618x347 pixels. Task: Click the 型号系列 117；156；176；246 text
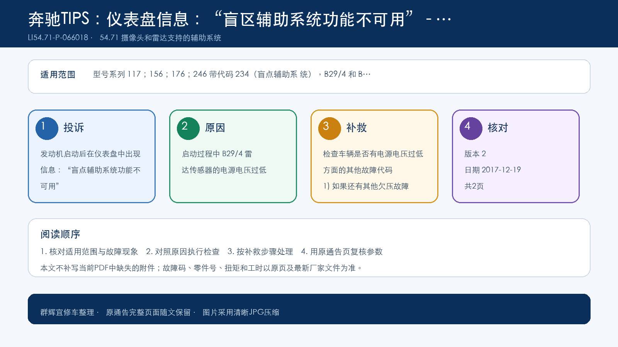click(150, 74)
